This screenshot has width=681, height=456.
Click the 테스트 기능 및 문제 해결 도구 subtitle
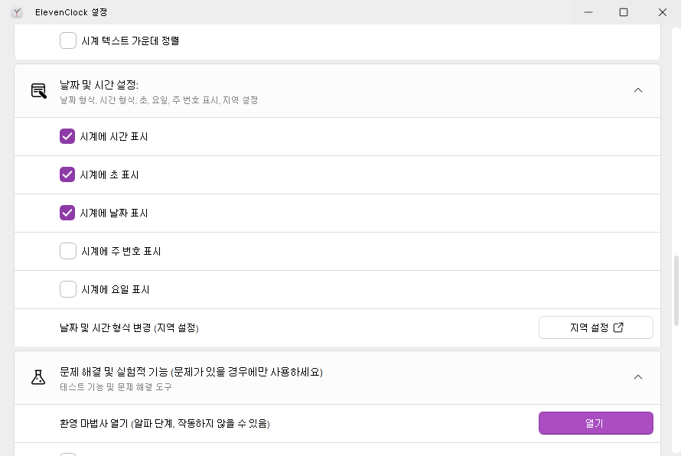click(116, 387)
